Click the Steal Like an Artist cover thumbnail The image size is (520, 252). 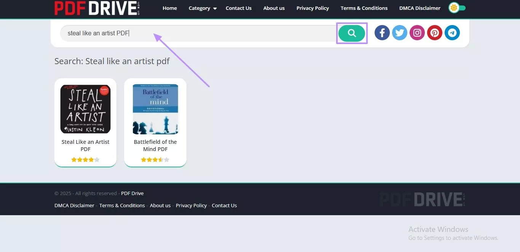(x=85, y=109)
